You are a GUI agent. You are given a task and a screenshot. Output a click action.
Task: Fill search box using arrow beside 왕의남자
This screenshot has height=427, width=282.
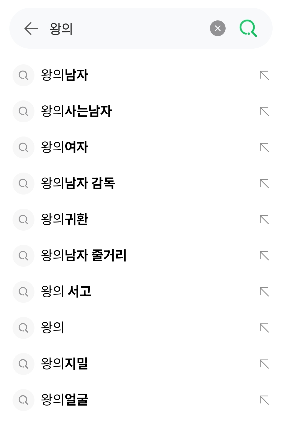coord(264,75)
